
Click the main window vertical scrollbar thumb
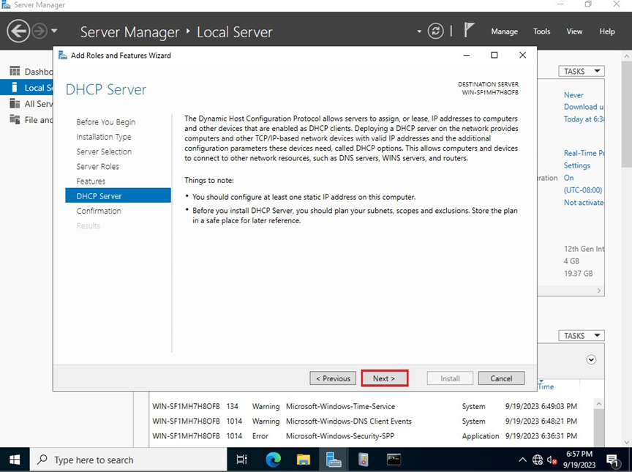point(627,114)
